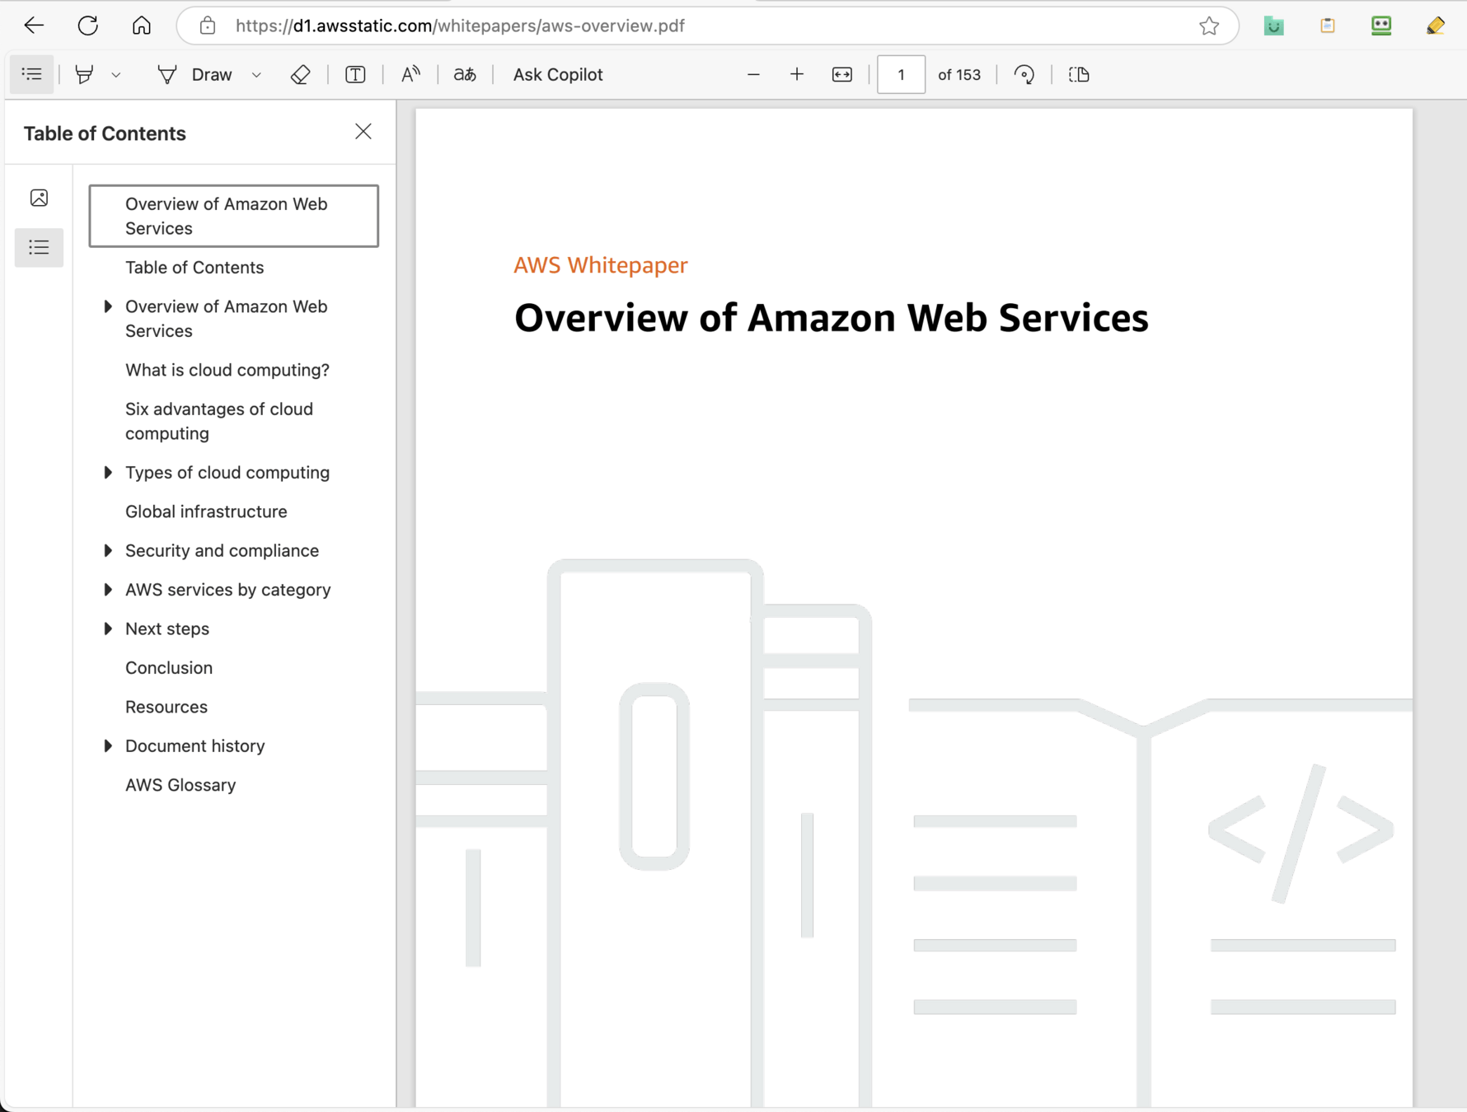Go to browser home page
Viewport: 1467px width, 1112px height.
[142, 26]
